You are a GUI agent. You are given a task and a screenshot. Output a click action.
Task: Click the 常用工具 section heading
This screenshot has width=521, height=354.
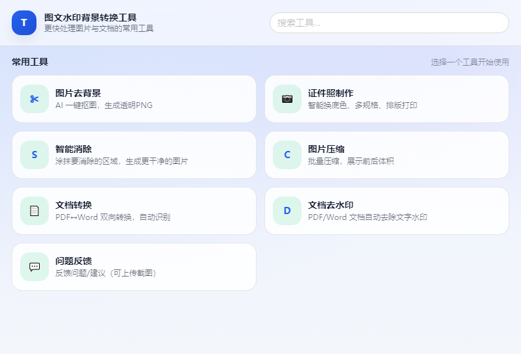[30, 62]
